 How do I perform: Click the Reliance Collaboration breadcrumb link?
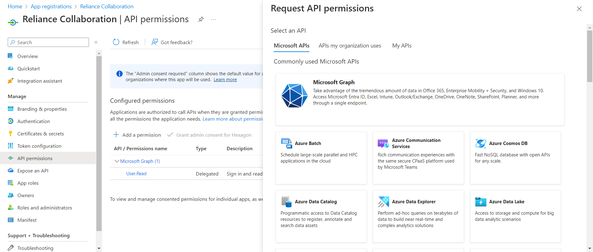point(107,6)
